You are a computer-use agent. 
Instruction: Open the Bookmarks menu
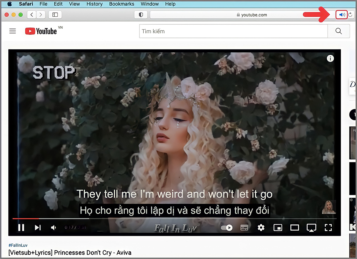122,4
